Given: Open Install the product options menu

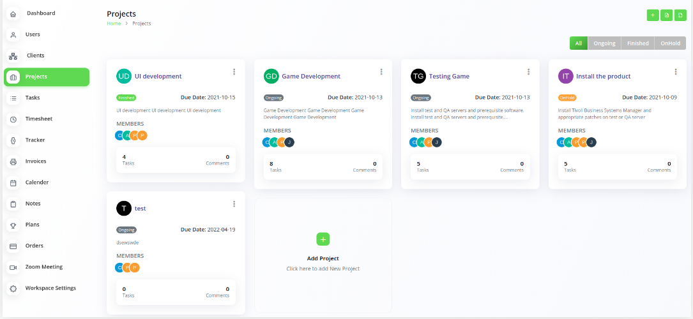Looking at the screenshot, I should 676,72.
